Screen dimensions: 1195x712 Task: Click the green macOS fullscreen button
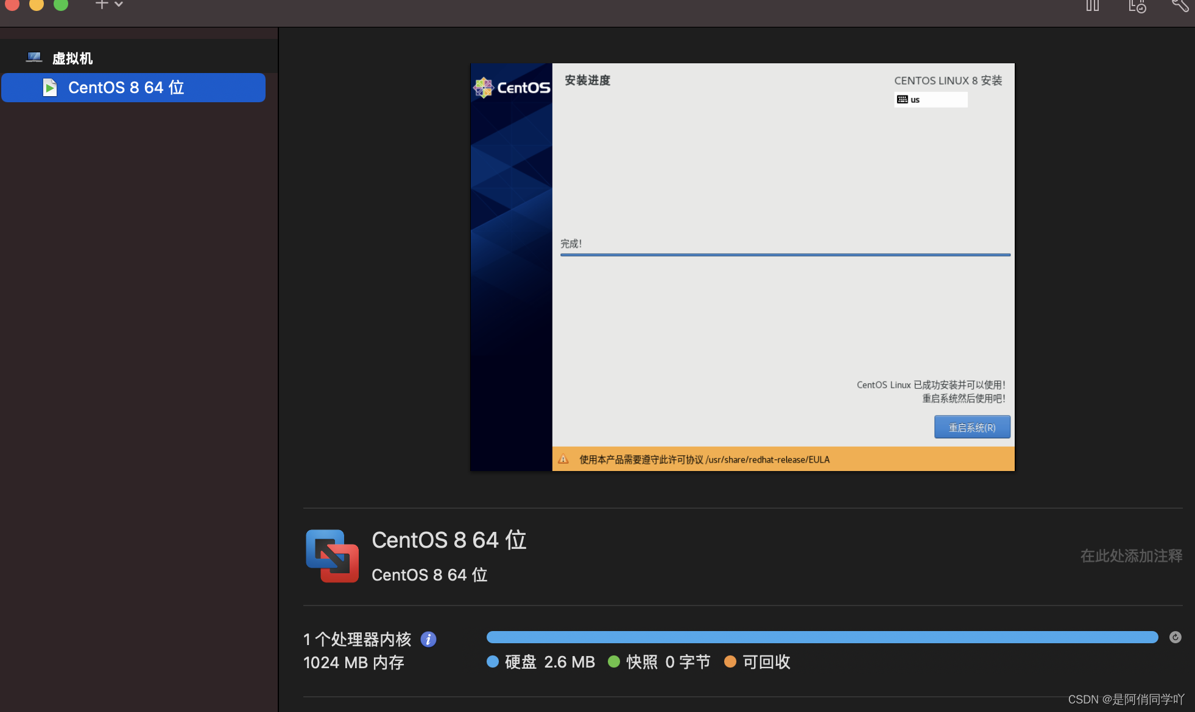[x=61, y=4]
